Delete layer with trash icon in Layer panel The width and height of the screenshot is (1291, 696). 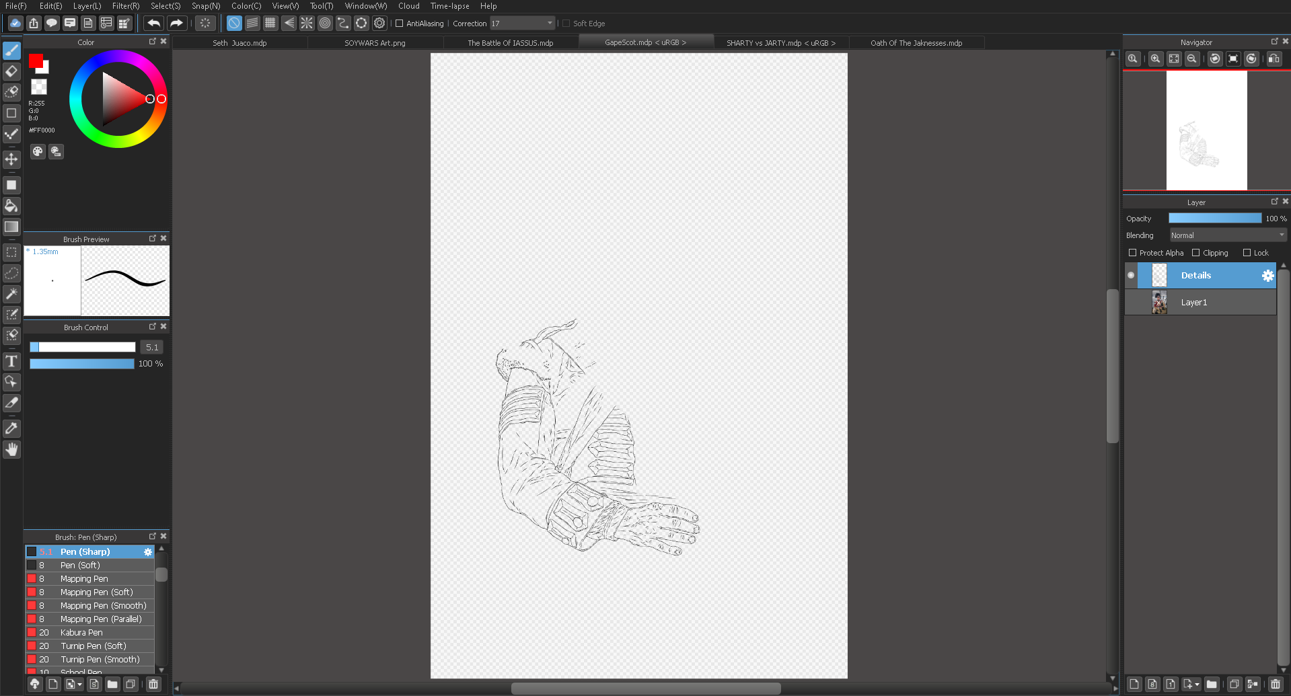tap(1275, 684)
